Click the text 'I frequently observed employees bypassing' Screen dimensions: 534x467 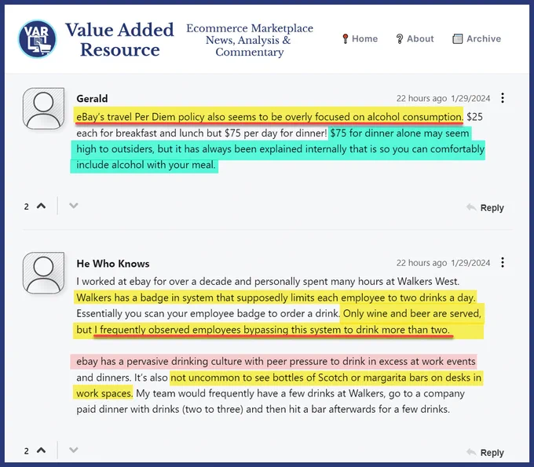(x=192, y=330)
